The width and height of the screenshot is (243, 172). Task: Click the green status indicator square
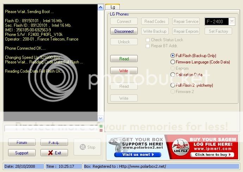point(101,126)
